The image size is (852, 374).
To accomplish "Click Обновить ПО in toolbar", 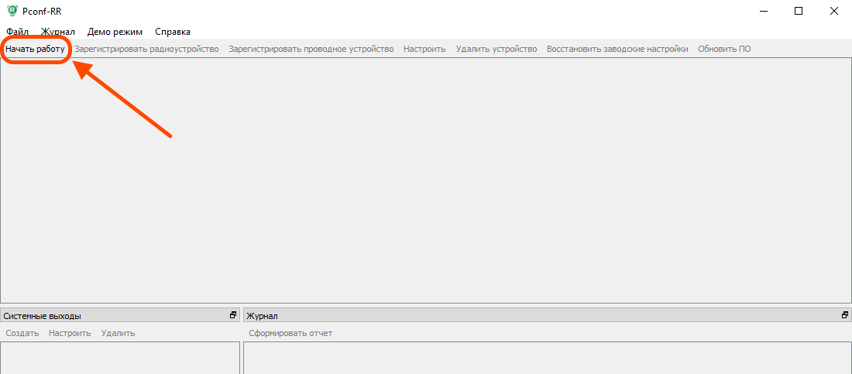I will tap(724, 49).
